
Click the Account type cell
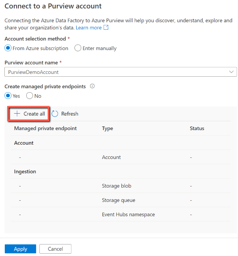(111, 157)
